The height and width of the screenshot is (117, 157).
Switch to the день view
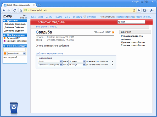68,17
